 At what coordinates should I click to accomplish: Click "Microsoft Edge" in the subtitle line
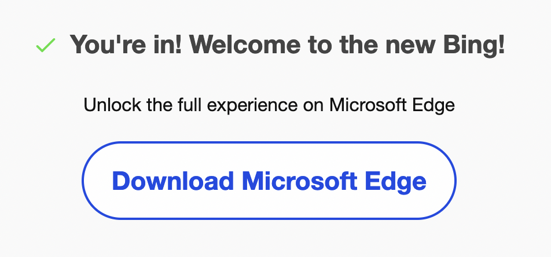(x=392, y=105)
